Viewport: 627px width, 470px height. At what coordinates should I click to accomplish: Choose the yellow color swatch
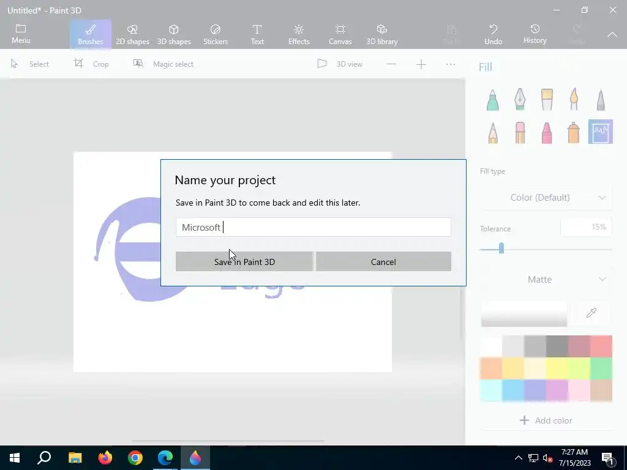(x=557, y=368)
